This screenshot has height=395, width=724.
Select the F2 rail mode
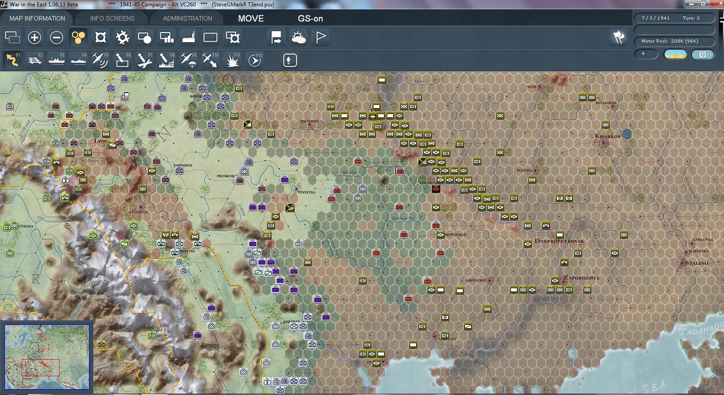[x=34, y=60]
